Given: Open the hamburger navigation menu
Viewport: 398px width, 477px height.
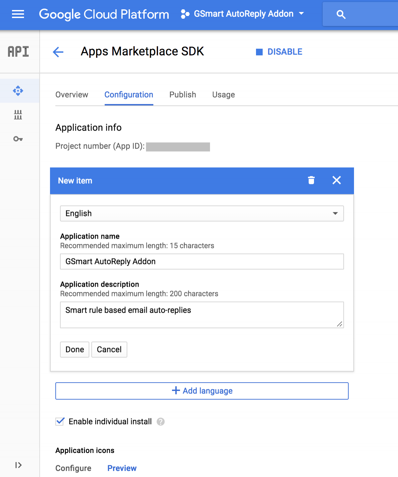Looking at the screenshot, I should 18,14.
